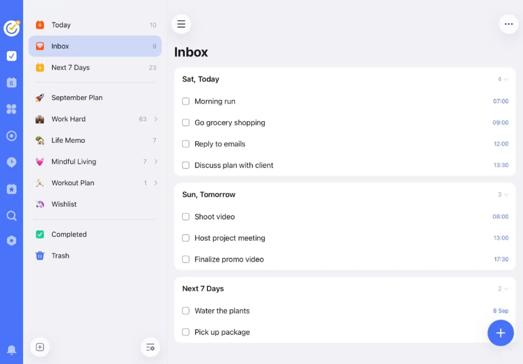Open the Today smart list
Viewport: 523px width, 364px height.
click(95, 25)
